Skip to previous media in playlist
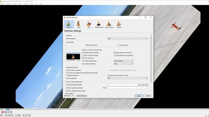This screenshot has height=117, width=209. pyautogui.click(x=6, y=115)
